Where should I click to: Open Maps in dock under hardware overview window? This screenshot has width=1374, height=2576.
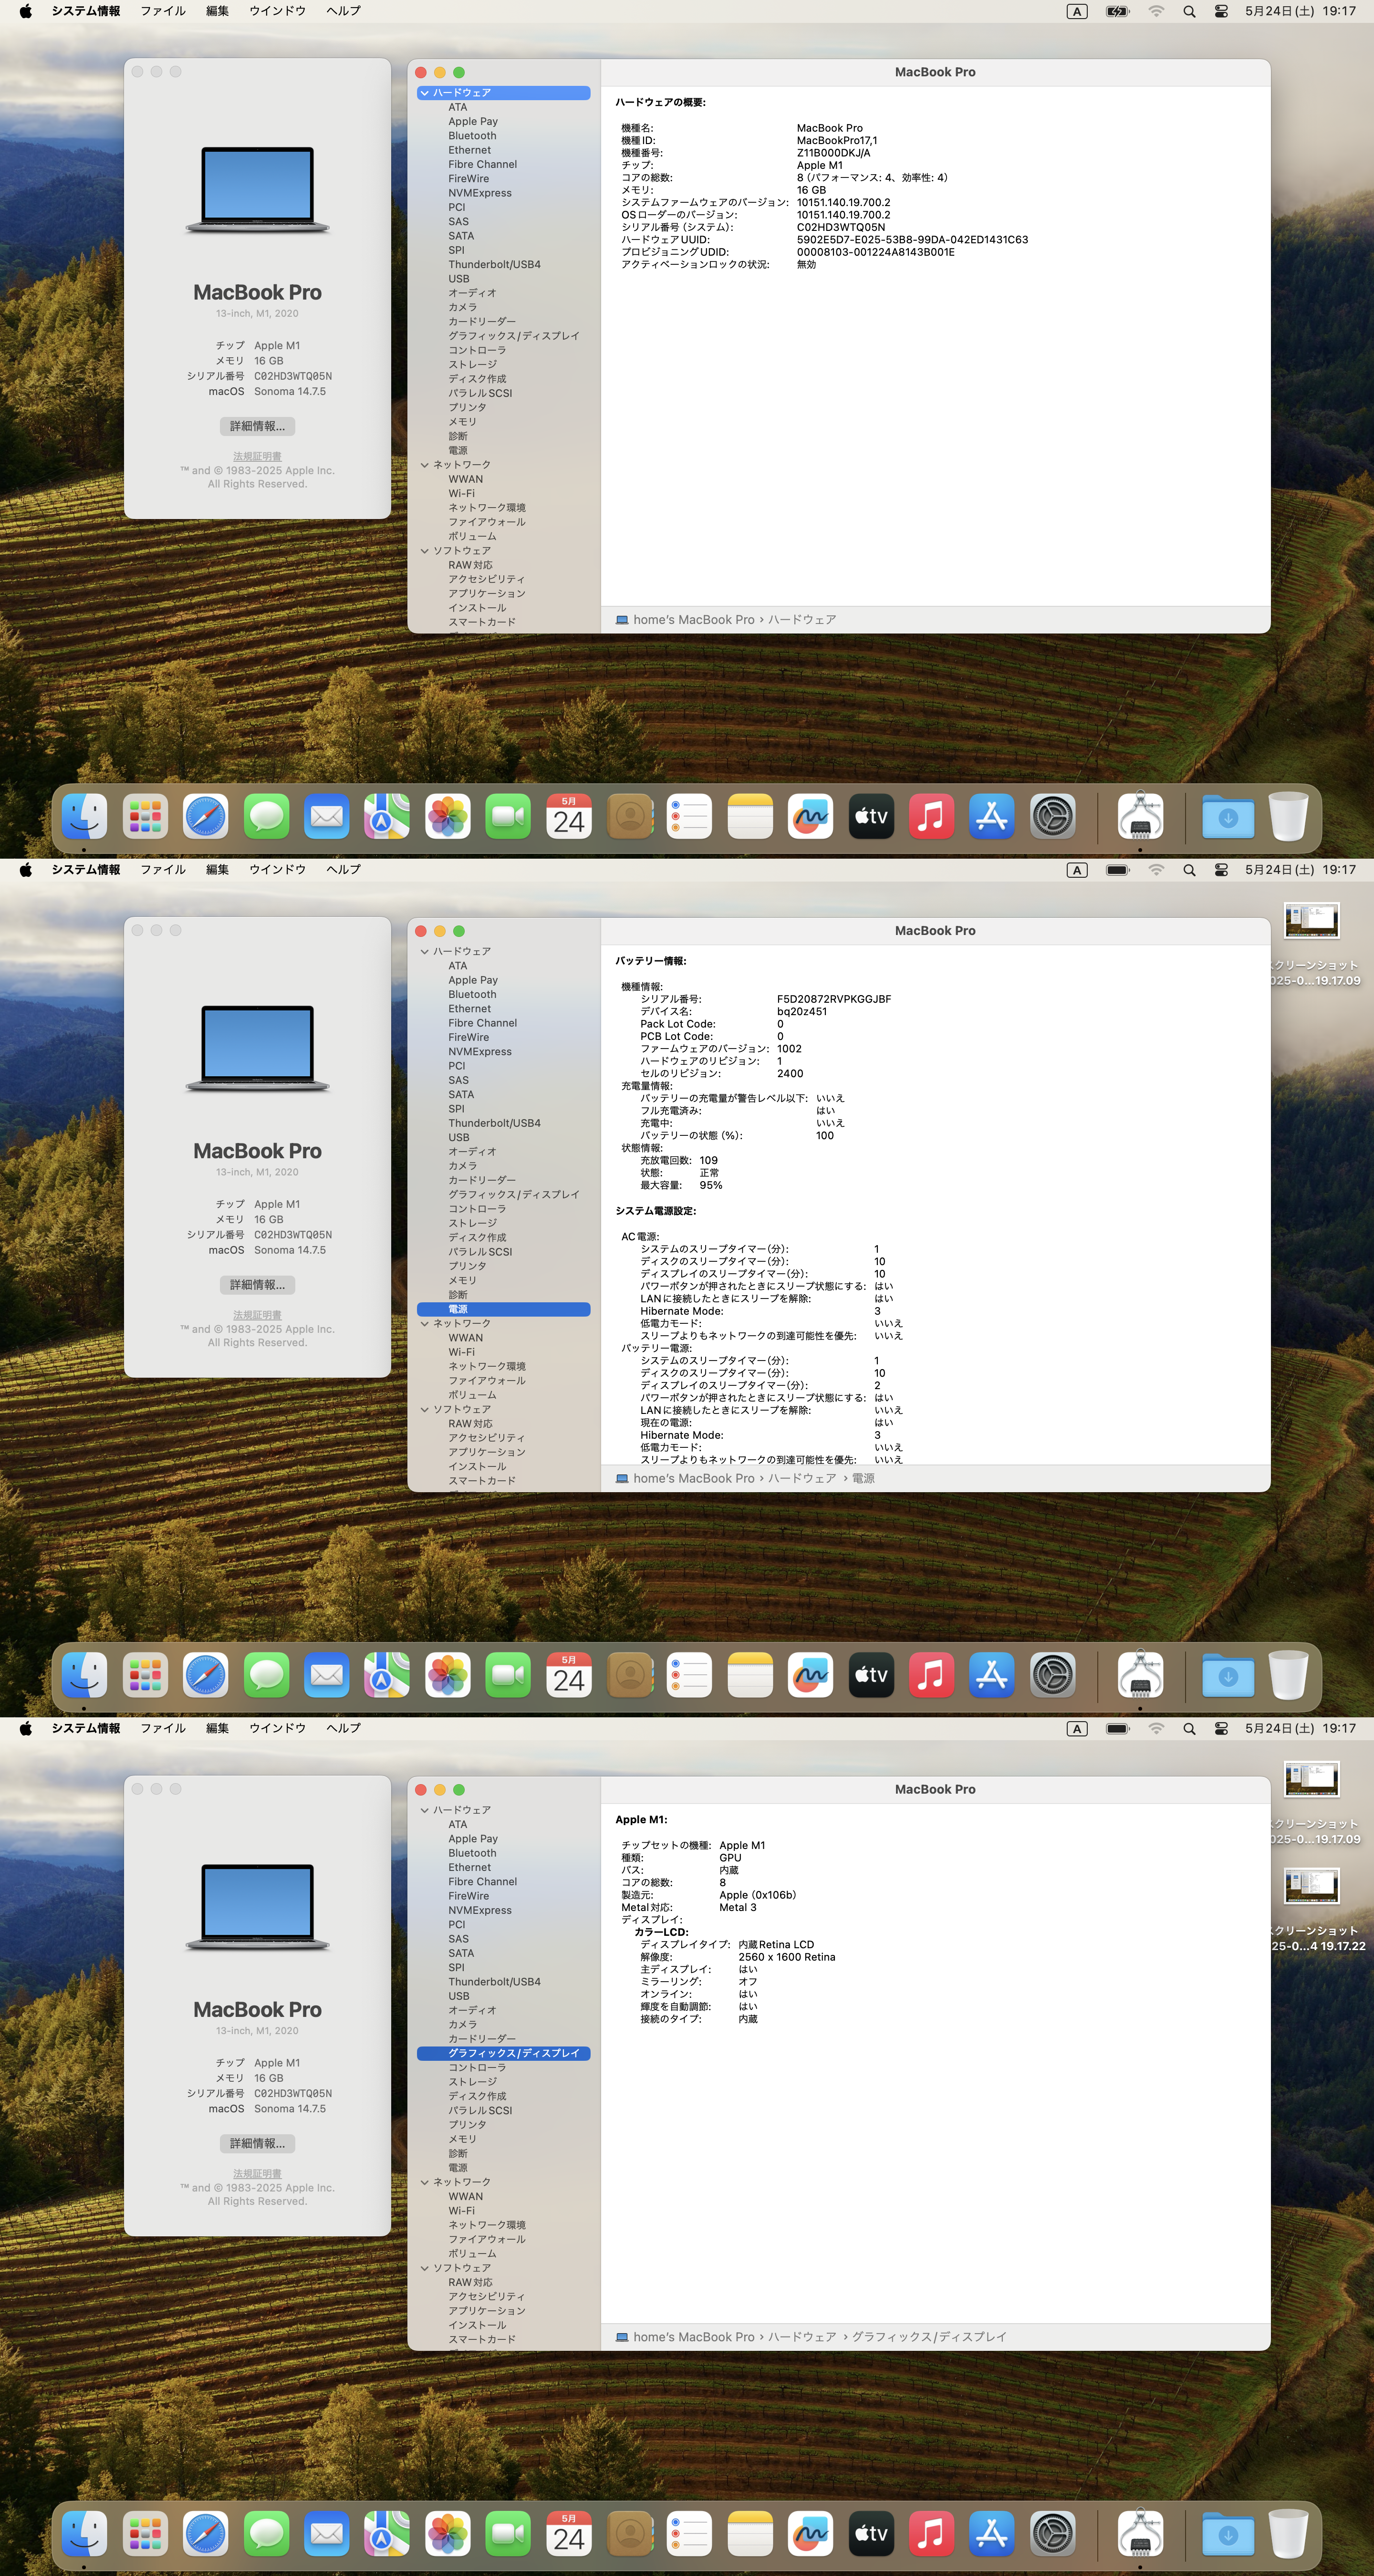point(387,816)
